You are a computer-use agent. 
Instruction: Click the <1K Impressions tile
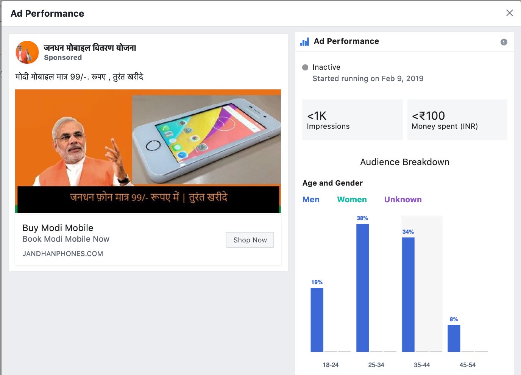pyautogui.click(x=353, y=120)
